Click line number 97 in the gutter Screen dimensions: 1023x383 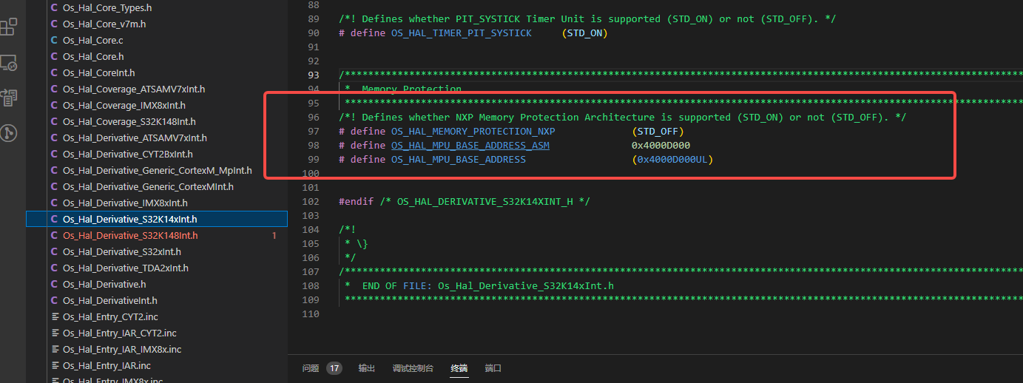point(313,132)
